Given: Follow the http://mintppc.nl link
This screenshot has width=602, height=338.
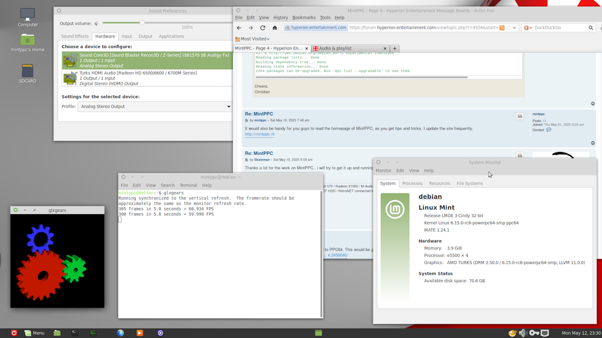Looking at the screenshot, I should [259, 134].
